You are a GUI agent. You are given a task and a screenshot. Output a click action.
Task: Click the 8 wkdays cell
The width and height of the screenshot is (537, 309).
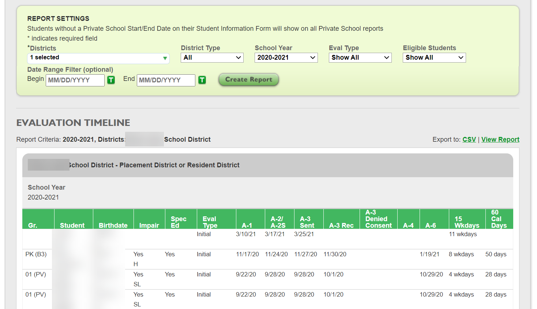[461, 254]
